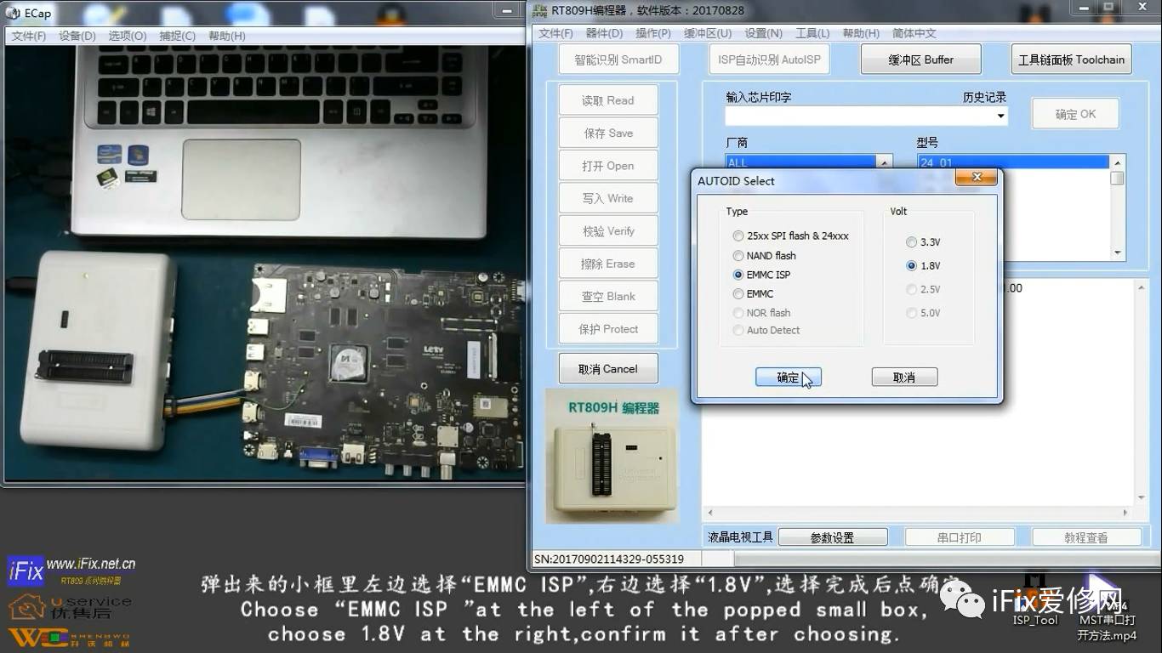
Task: Click the 写入 Write button
Action: pos(607,198)
